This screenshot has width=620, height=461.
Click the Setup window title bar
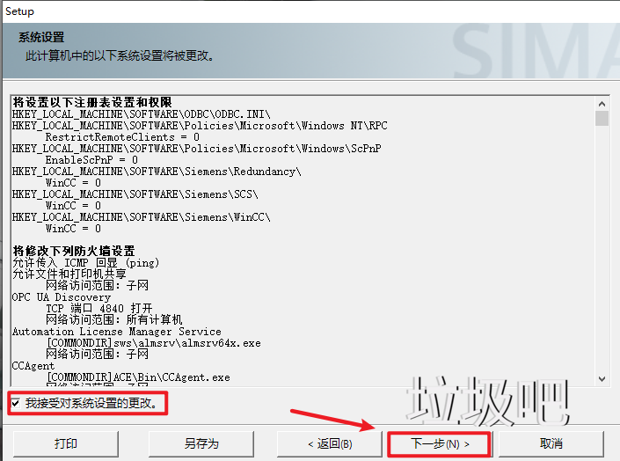(310, 11)
